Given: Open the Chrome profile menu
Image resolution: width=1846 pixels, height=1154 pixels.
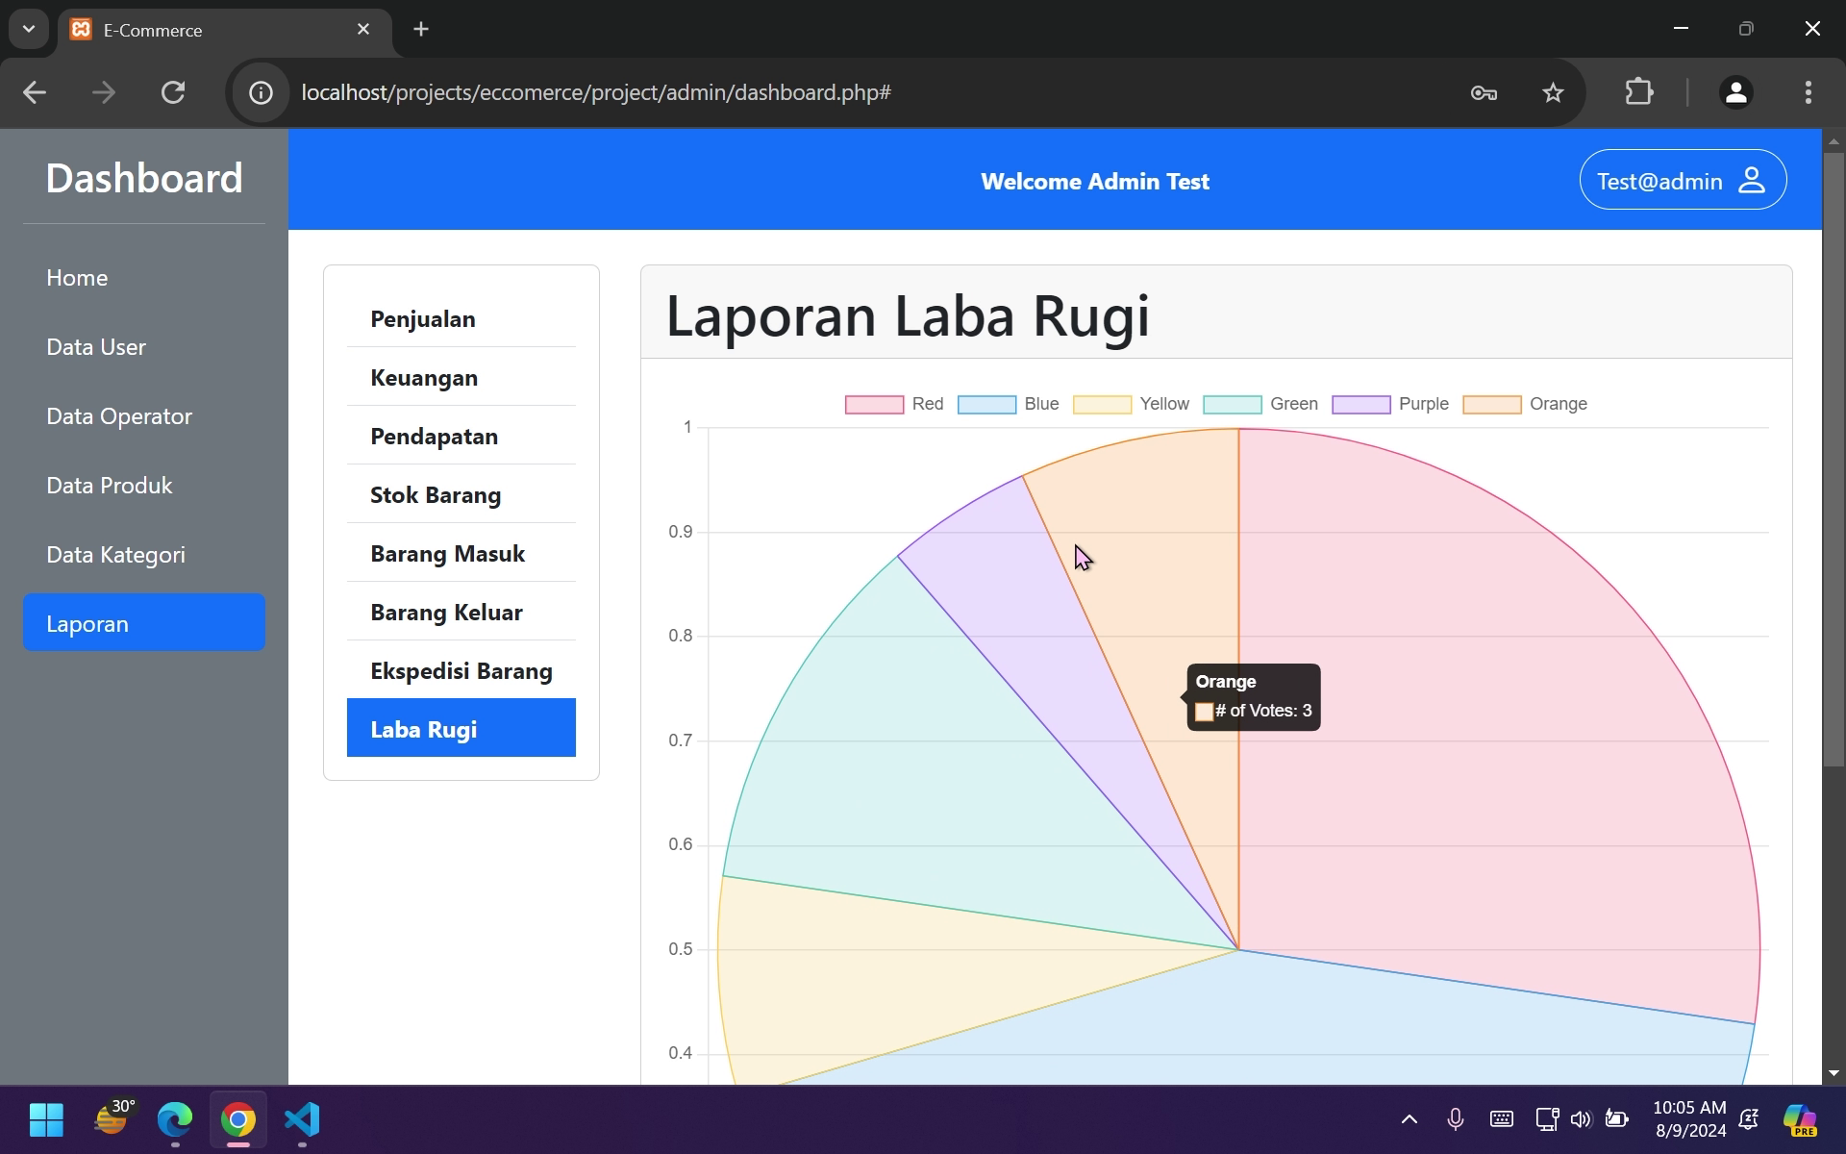Looking at the screenshot, I should point(1736,92).
